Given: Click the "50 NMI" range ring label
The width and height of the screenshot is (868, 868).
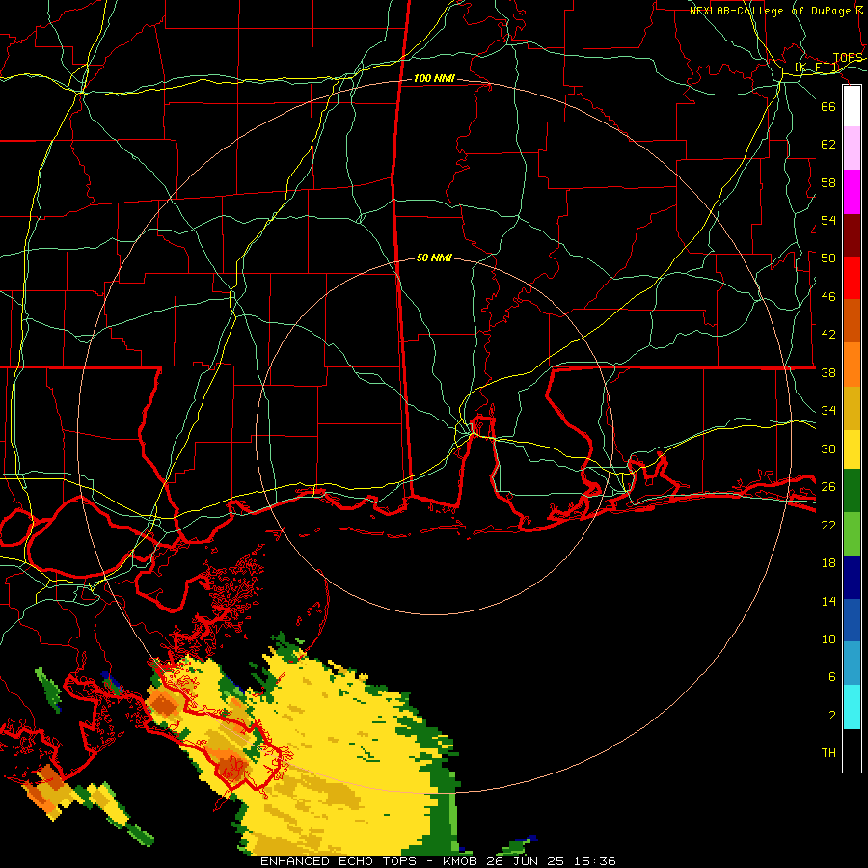Looking at the screenshot, I should point(434,258).
